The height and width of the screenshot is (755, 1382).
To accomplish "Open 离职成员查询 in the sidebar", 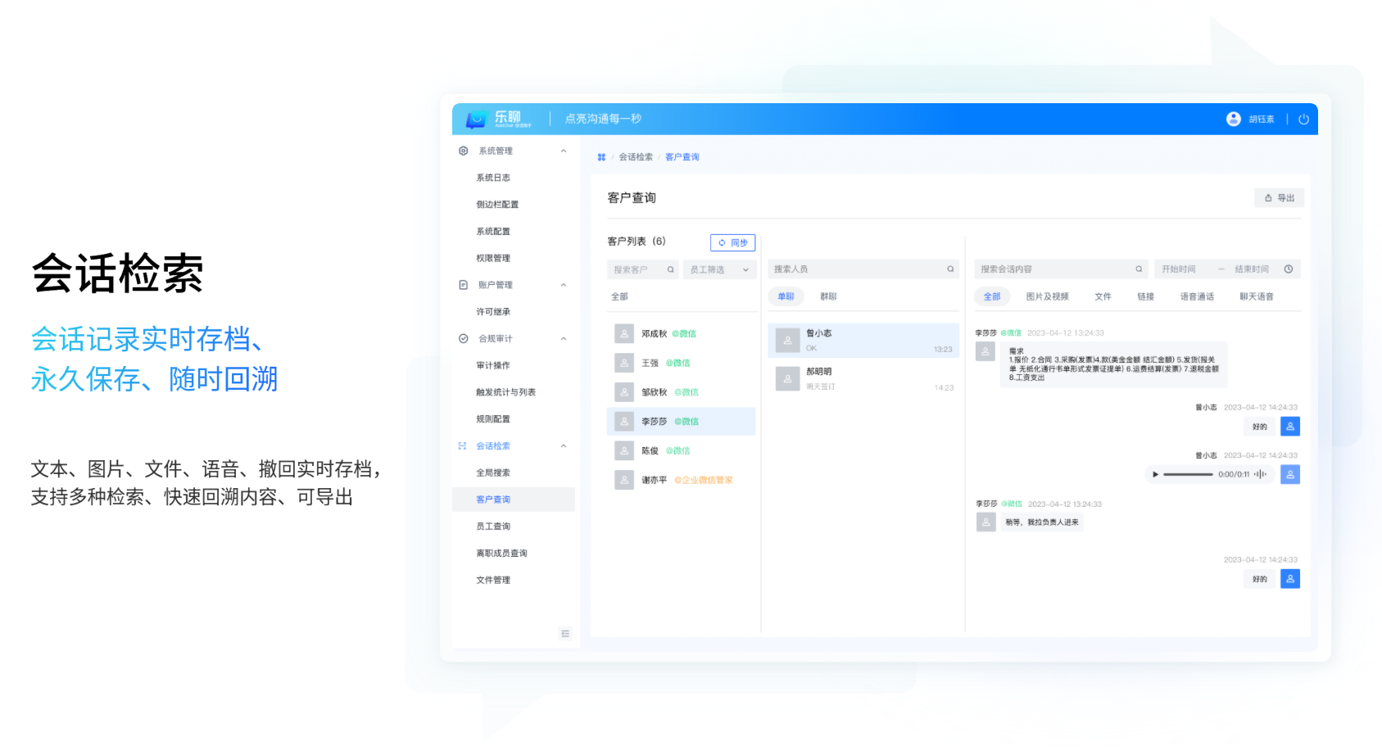I will [501, 554].
